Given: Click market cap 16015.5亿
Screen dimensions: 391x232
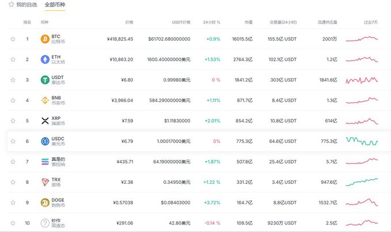Looking at the screenshot, I should coord(242,39).
